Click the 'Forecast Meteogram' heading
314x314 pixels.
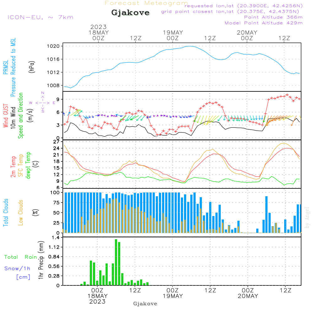point(146,3)
